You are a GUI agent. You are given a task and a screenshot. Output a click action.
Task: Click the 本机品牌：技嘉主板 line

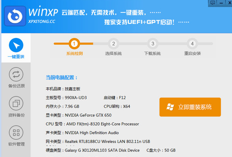63,89
